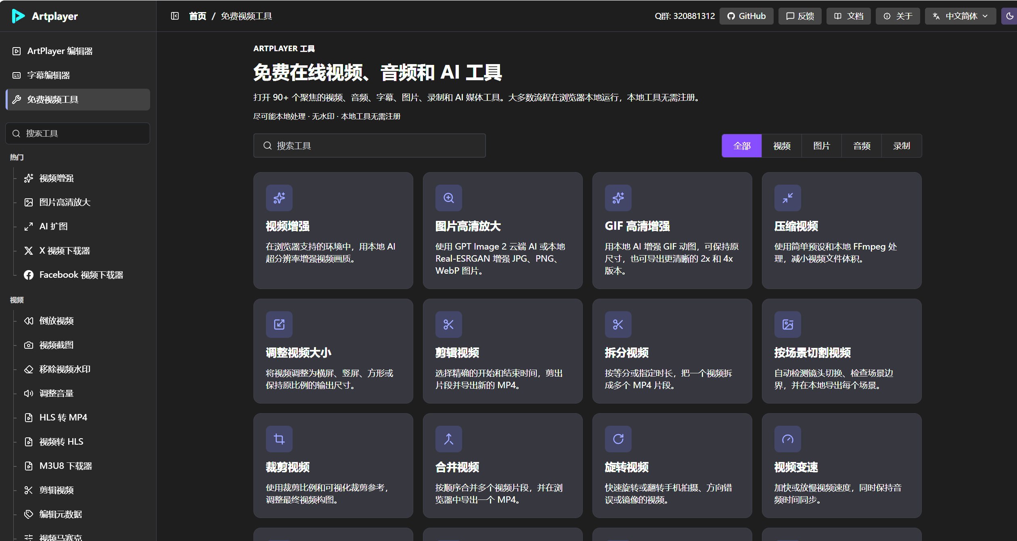Image resolution: width=1017 pixels, height=541 pixels.
Task: Switch to the 音频 filter tab
Action: tap(862, 146)
